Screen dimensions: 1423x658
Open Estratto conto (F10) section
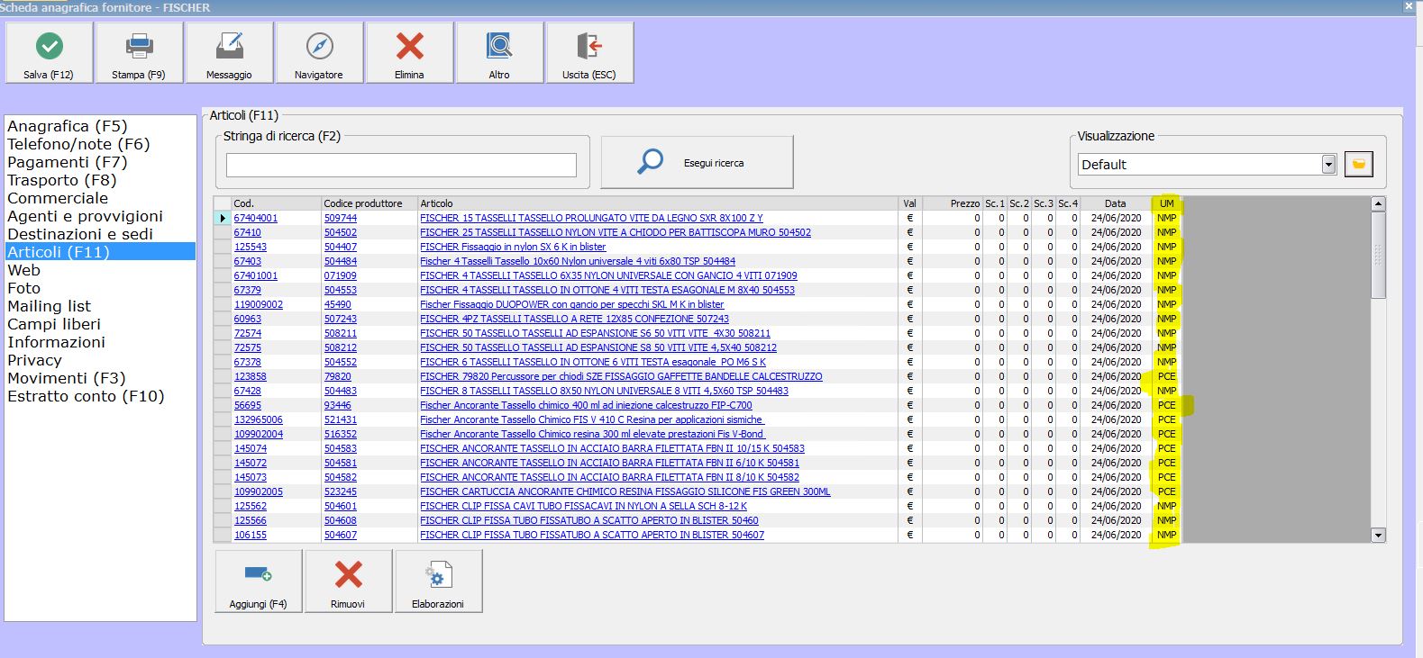(86, 396)
